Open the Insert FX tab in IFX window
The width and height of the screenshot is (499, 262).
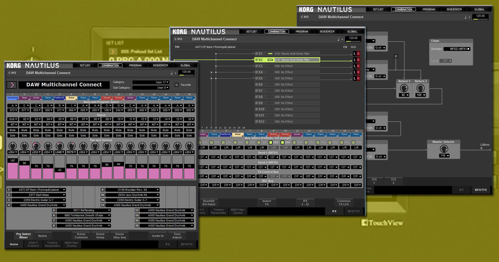point(267,203)
